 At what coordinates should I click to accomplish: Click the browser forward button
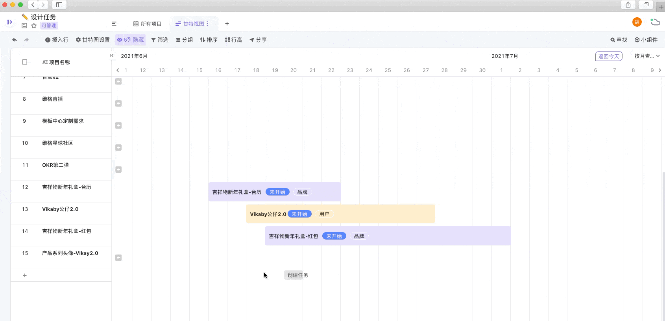coord(43,5)
